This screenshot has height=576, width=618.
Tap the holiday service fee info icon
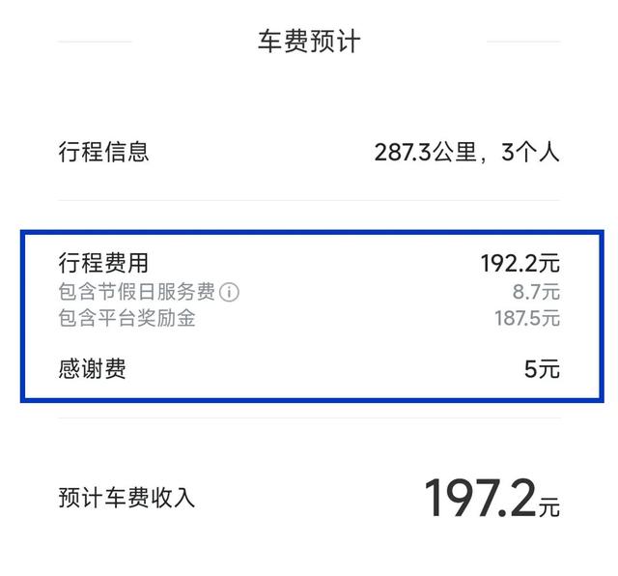(229, 291)
